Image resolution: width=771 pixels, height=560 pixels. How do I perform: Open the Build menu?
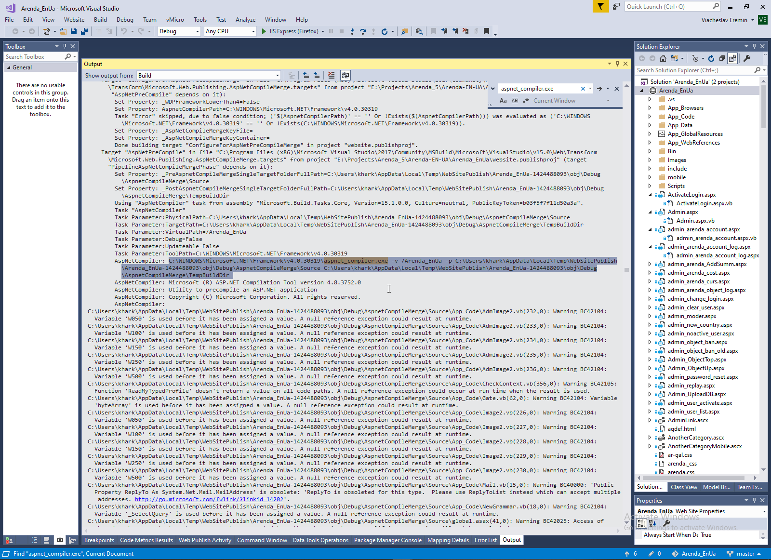coord(100,20)
